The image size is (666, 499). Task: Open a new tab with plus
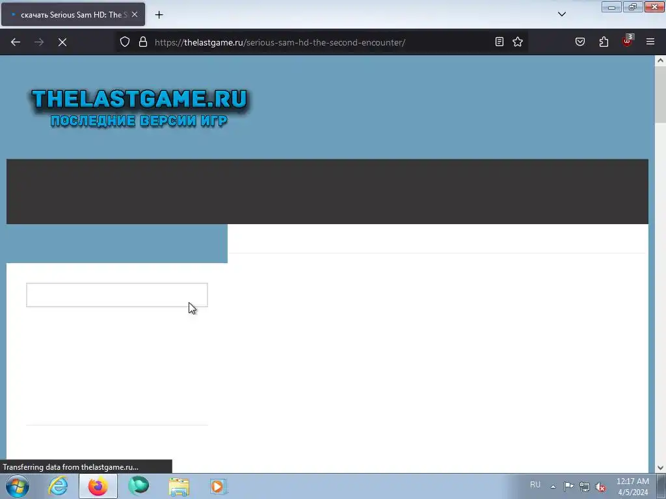tap(159, 15)
